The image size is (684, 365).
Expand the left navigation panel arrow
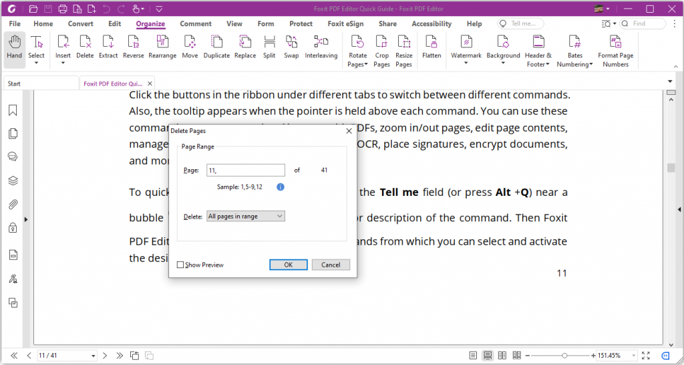[x=26, y=219]
